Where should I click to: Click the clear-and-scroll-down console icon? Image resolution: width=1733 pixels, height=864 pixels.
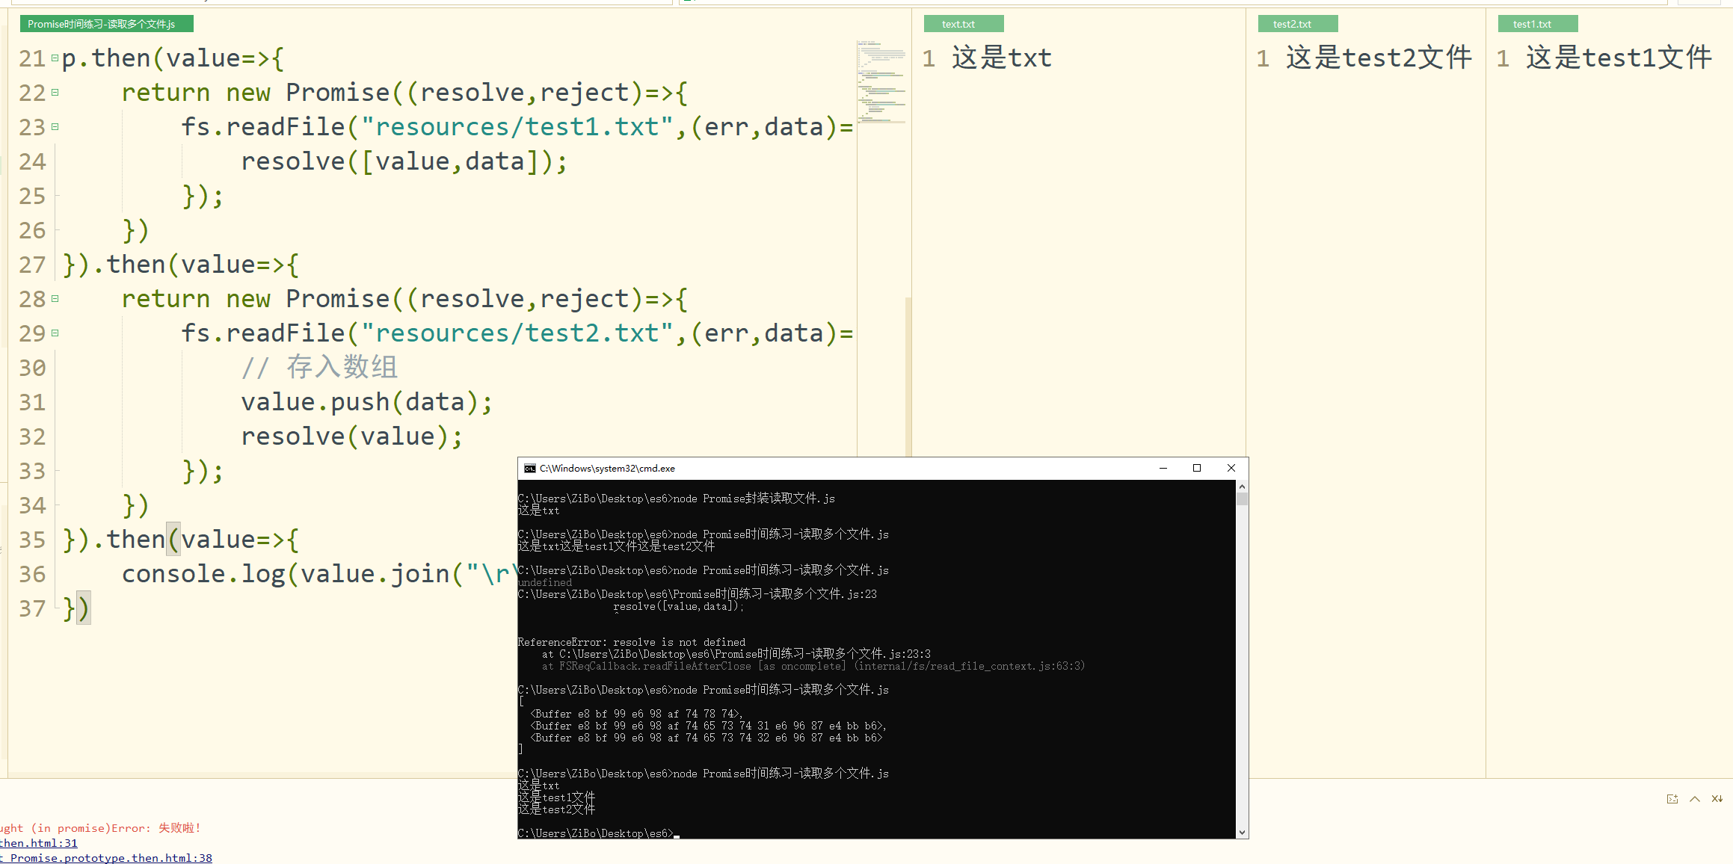pos(1717,799)
